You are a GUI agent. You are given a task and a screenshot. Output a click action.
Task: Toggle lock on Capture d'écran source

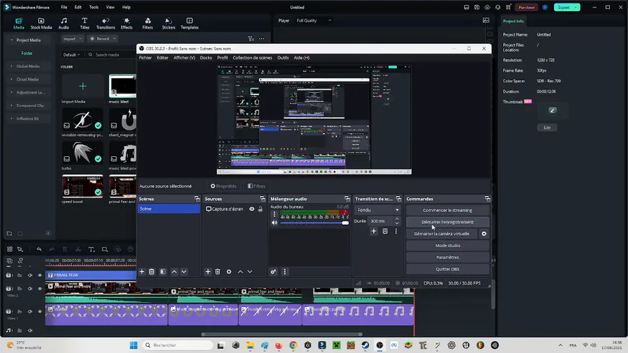click(x=260, y=209)
